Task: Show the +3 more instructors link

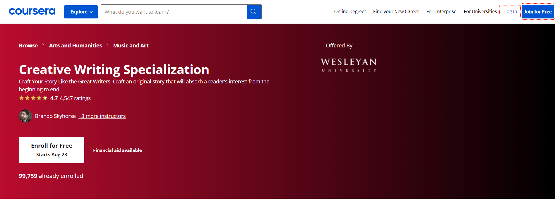Action: (x=102, y=116)
